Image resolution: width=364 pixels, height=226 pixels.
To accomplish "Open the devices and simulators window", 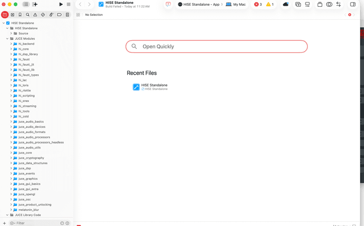I will click(307, 4).
